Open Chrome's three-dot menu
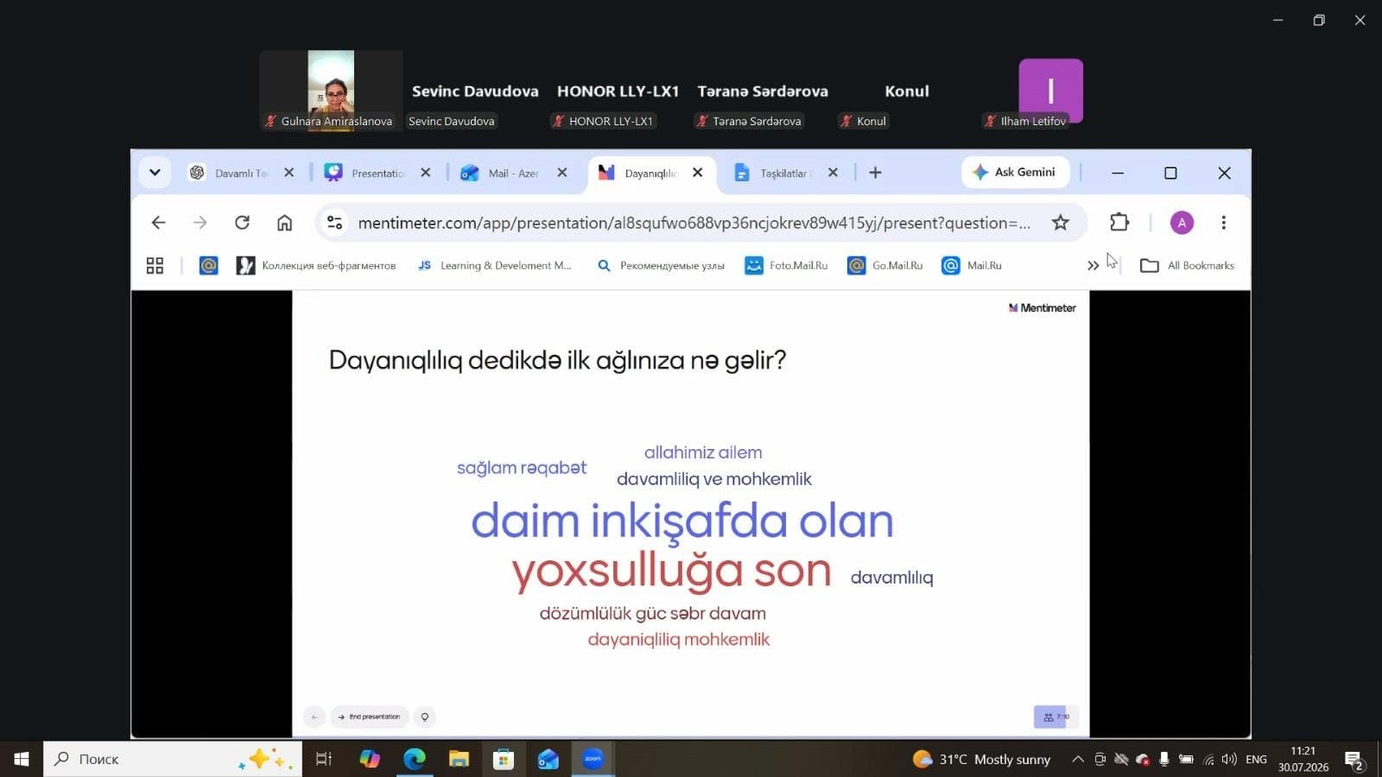The width and height of the screenshot is (1382, 777). click(x=1223, y=223)
